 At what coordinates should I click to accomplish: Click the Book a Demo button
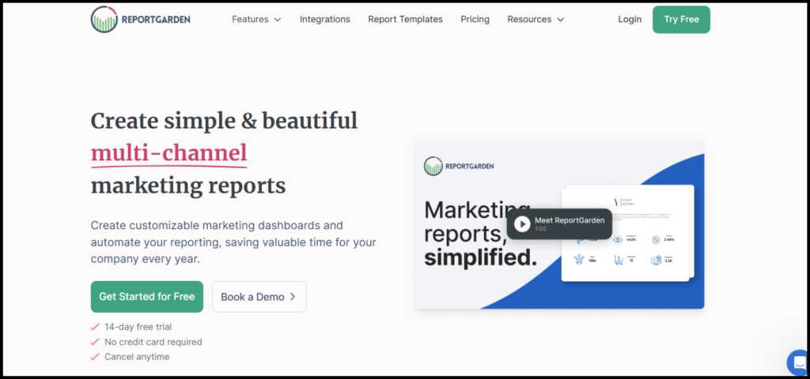coord(259,297)
